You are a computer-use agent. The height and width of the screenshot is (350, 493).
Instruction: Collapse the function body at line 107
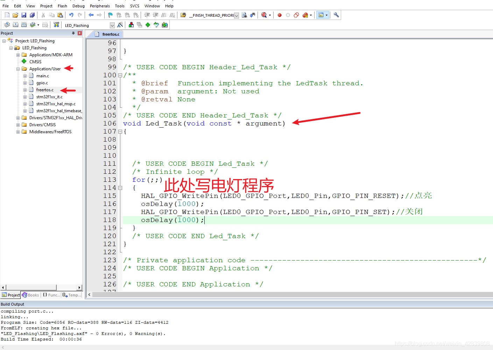coord(120,131)
